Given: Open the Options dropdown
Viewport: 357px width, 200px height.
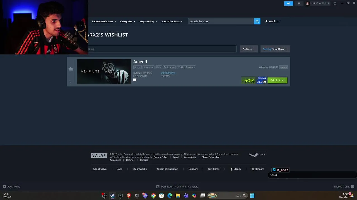Looking at the screenshot, I should coord(248,49).
